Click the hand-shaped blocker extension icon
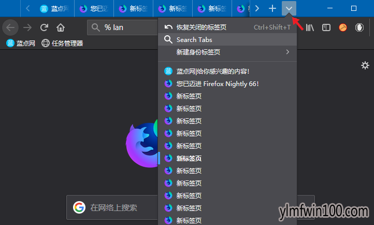This screenshot has height=225, width=374. pos(359,27)
